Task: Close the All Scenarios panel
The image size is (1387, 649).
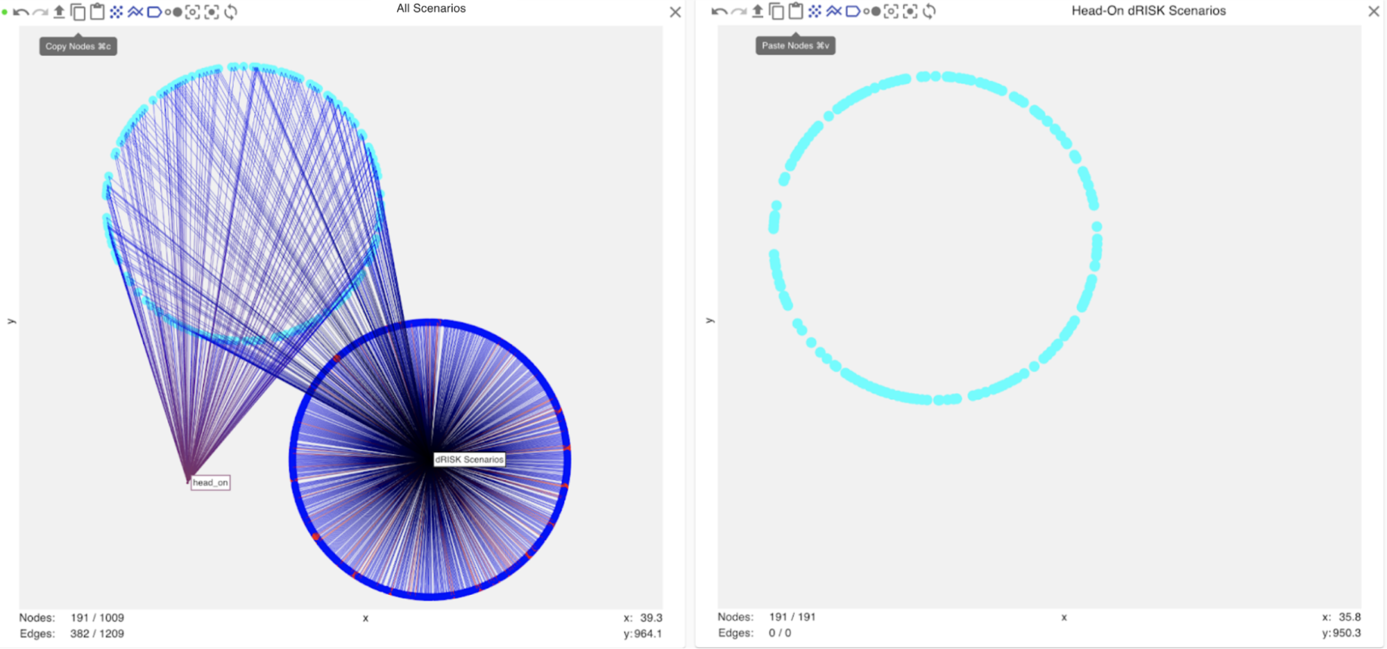Action: [x=675, y=12]
